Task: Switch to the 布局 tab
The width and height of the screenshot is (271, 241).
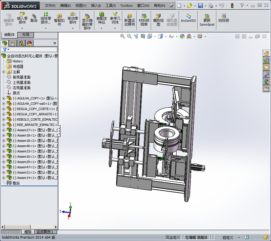Action: click(26, 35)
